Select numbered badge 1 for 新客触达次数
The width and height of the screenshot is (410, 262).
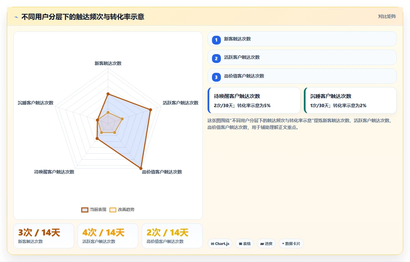216,40
